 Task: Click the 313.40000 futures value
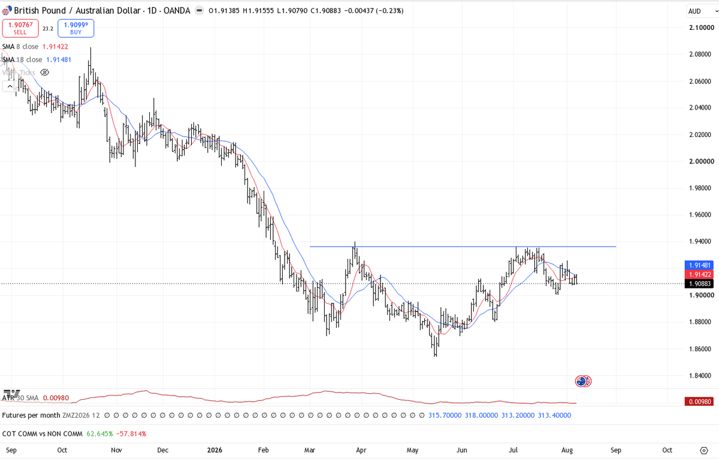554,415
